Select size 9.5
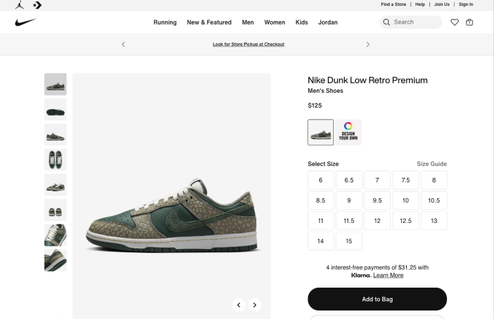Image resolution: width=494 pixels, height=319 pixels. pyautogui.click(x=377, y=200)
